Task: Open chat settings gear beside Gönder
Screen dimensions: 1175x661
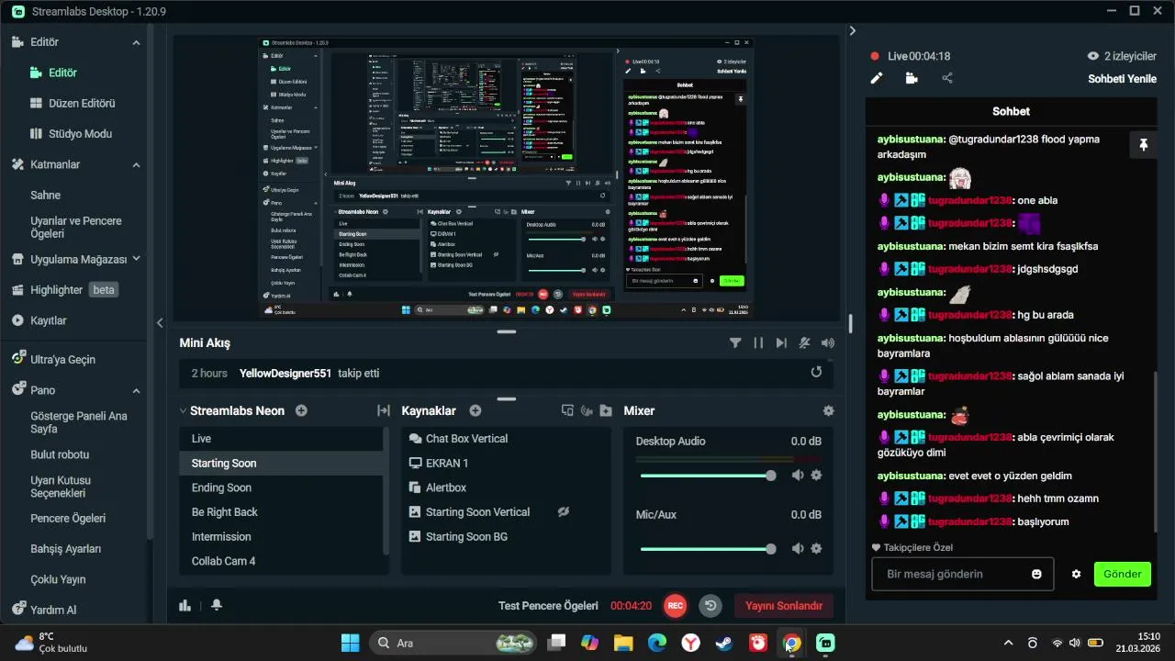Action: pyautogui.click(x=1076, y=574)
